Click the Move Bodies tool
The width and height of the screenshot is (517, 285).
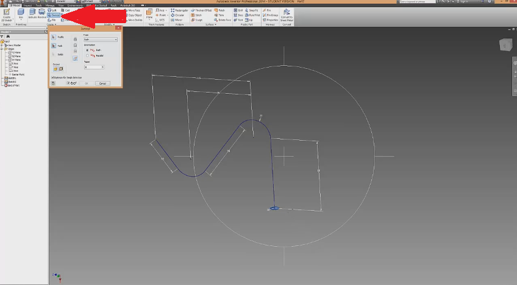(x=135, y=20)
